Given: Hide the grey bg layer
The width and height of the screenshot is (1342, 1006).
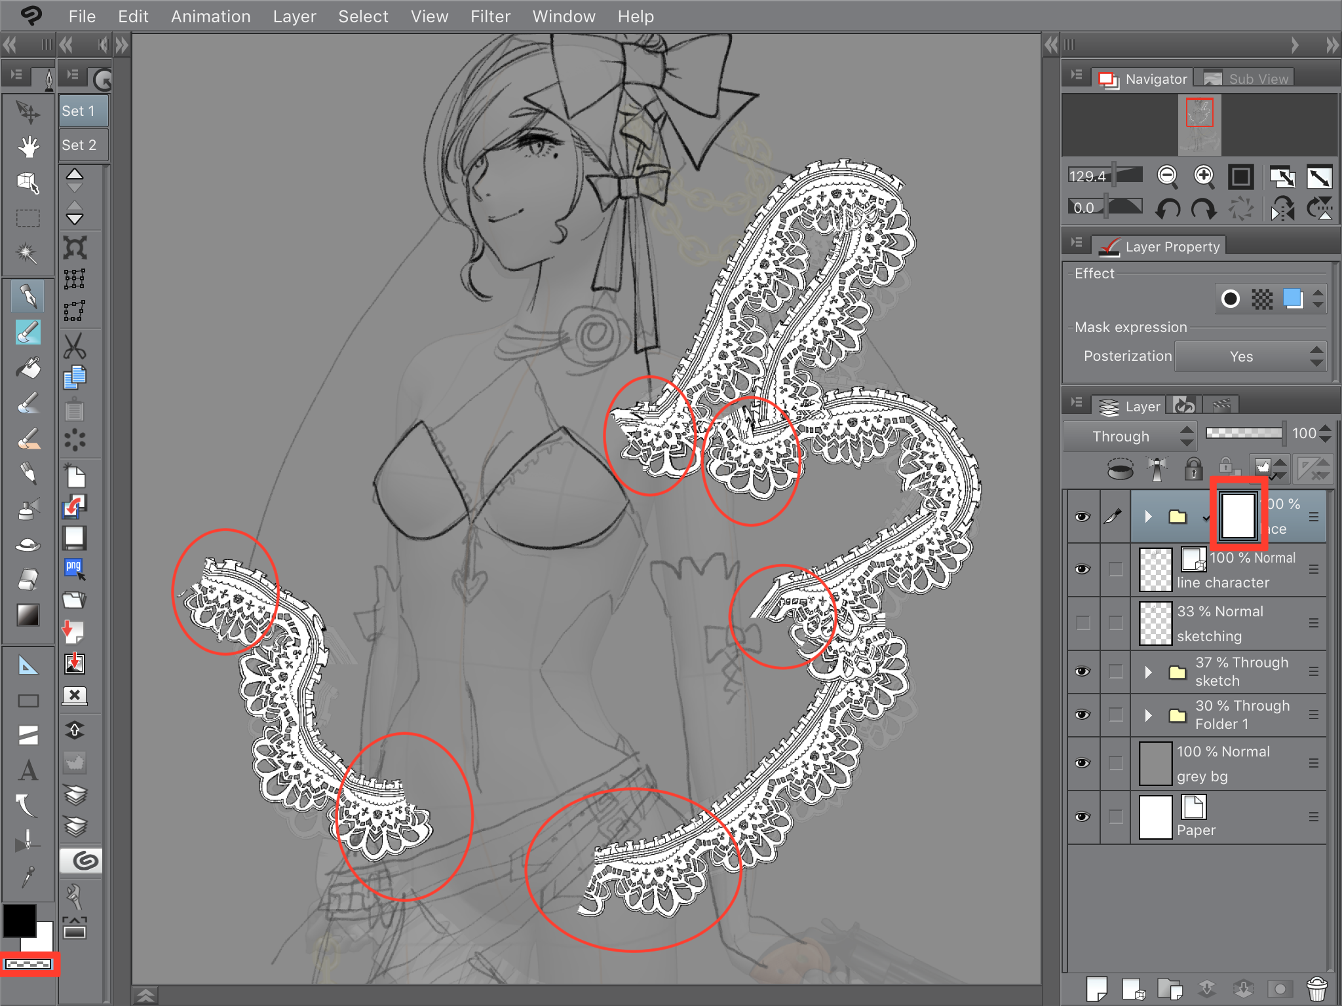Looking at the screenshot, I should coord(1083,763).
